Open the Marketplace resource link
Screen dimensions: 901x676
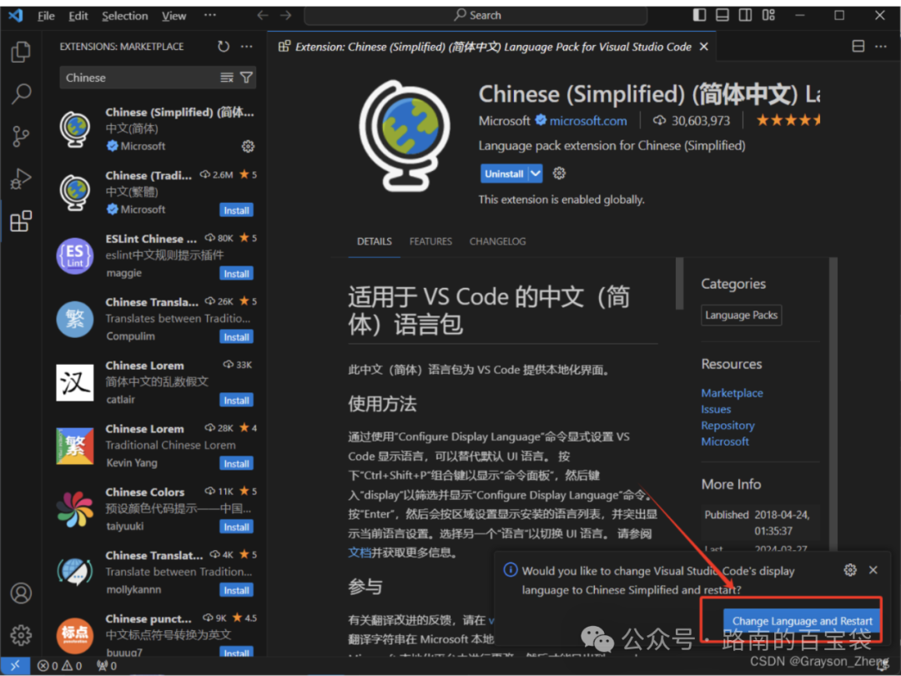(732, 393)
